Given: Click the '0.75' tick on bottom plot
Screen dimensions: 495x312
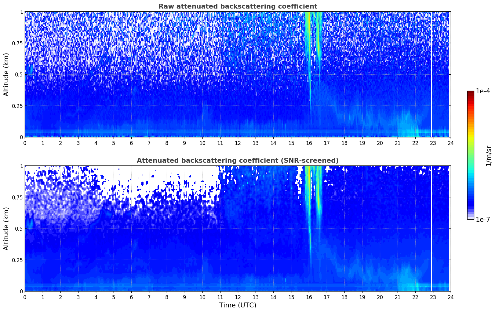Looking at the screenshot, I should [x=17, y=197].
